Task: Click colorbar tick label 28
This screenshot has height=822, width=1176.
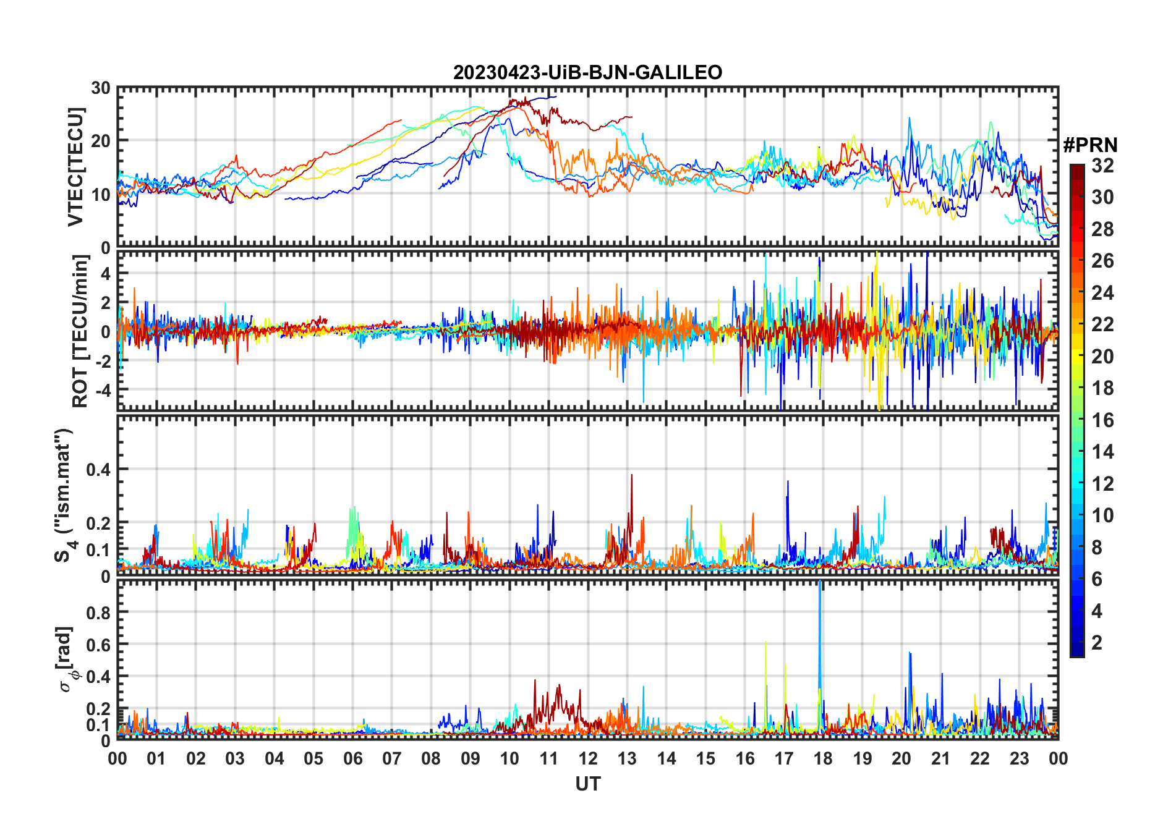Action: [x=1102, y=229]
